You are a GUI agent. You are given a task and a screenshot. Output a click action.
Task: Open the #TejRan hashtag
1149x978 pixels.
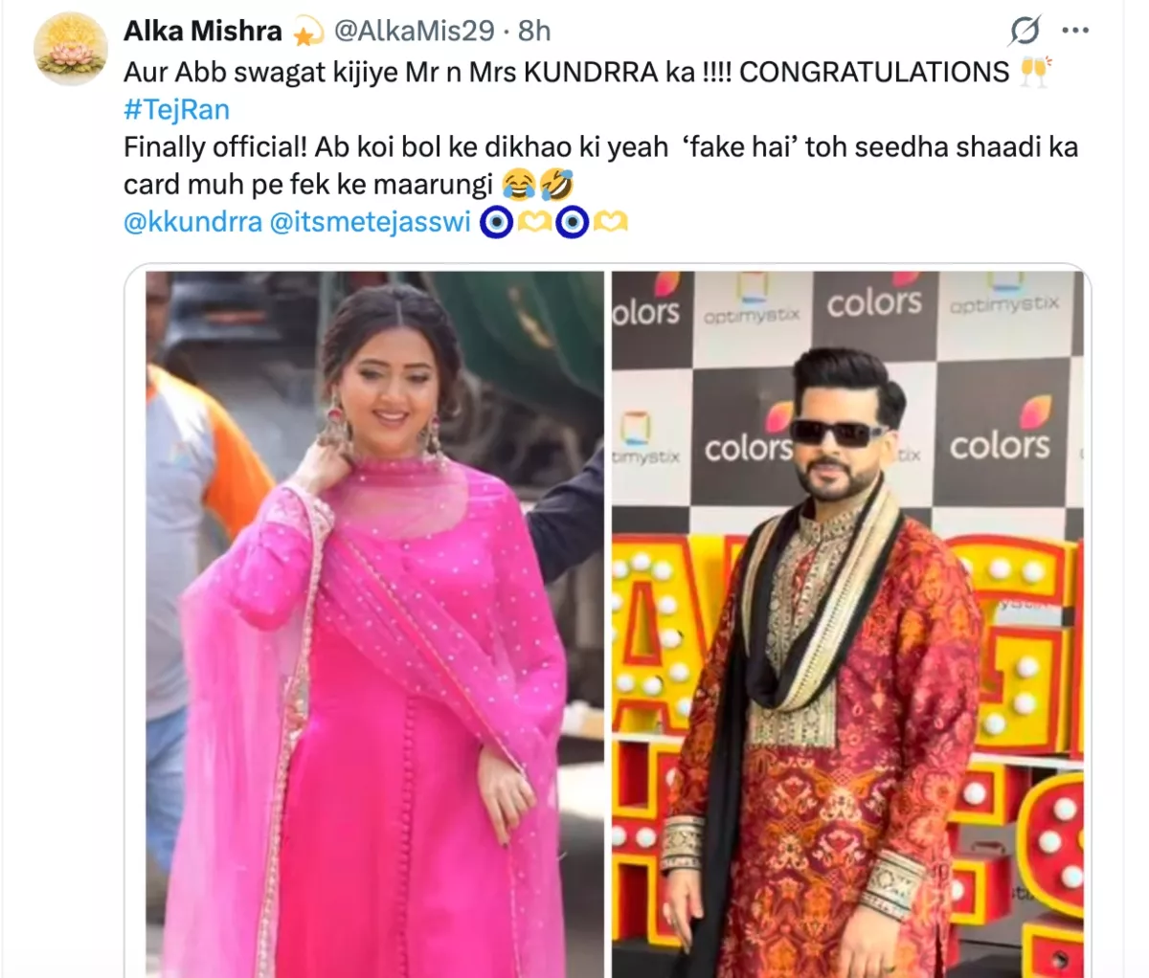[x=176, y=109]
